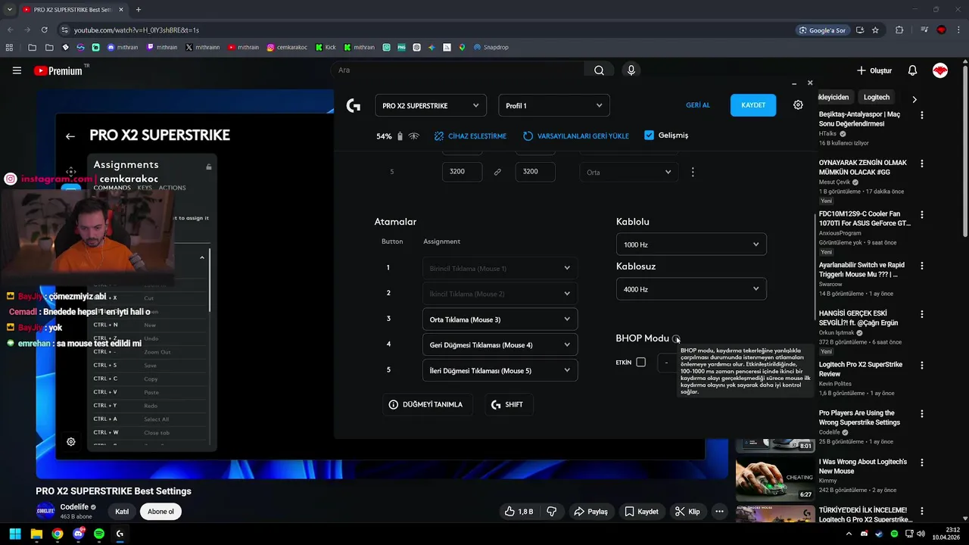This screenshot has height=545, width=969.
Task: Click the Kick bookmark
Action: coord(326,47)
